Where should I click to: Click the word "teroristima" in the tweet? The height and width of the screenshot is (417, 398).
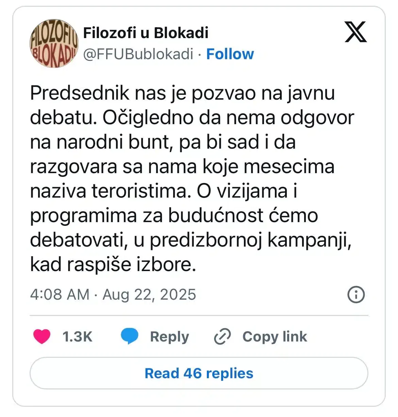coord(139,191)
